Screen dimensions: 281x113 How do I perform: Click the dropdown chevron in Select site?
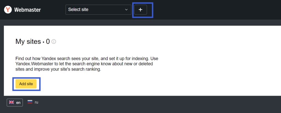[126, 10]
